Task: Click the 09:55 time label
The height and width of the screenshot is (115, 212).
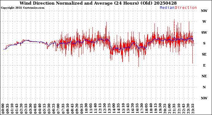Action: click(x=81, y=109)
